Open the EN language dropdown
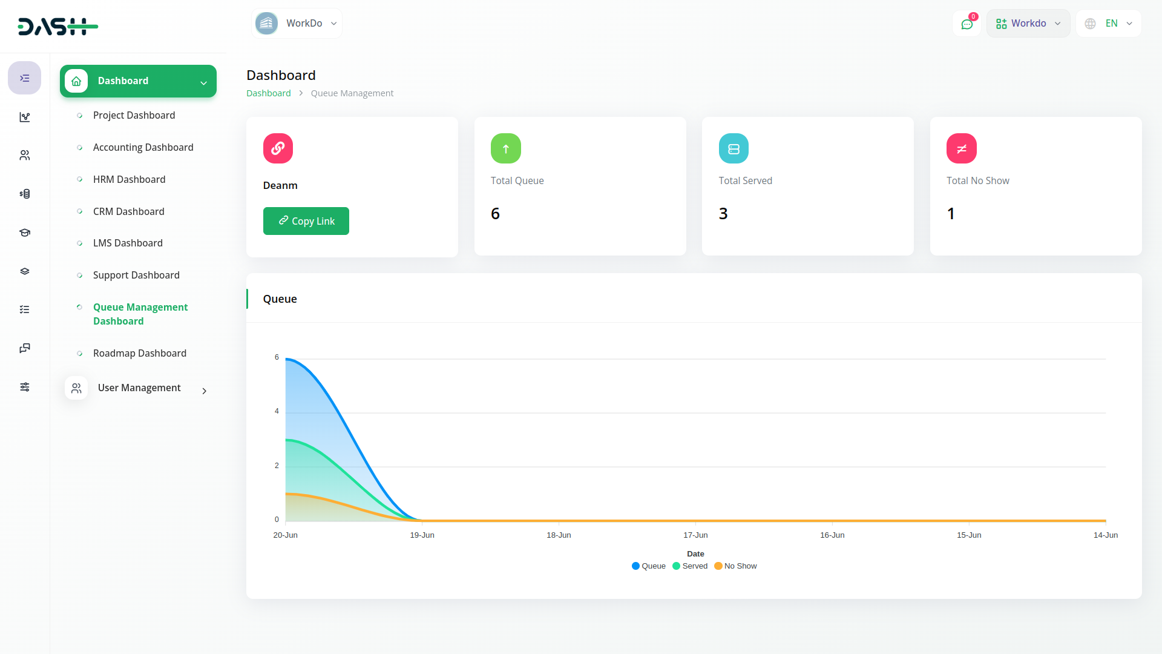The height and width of the screenshot is (654, 1162). [1108, 24]
